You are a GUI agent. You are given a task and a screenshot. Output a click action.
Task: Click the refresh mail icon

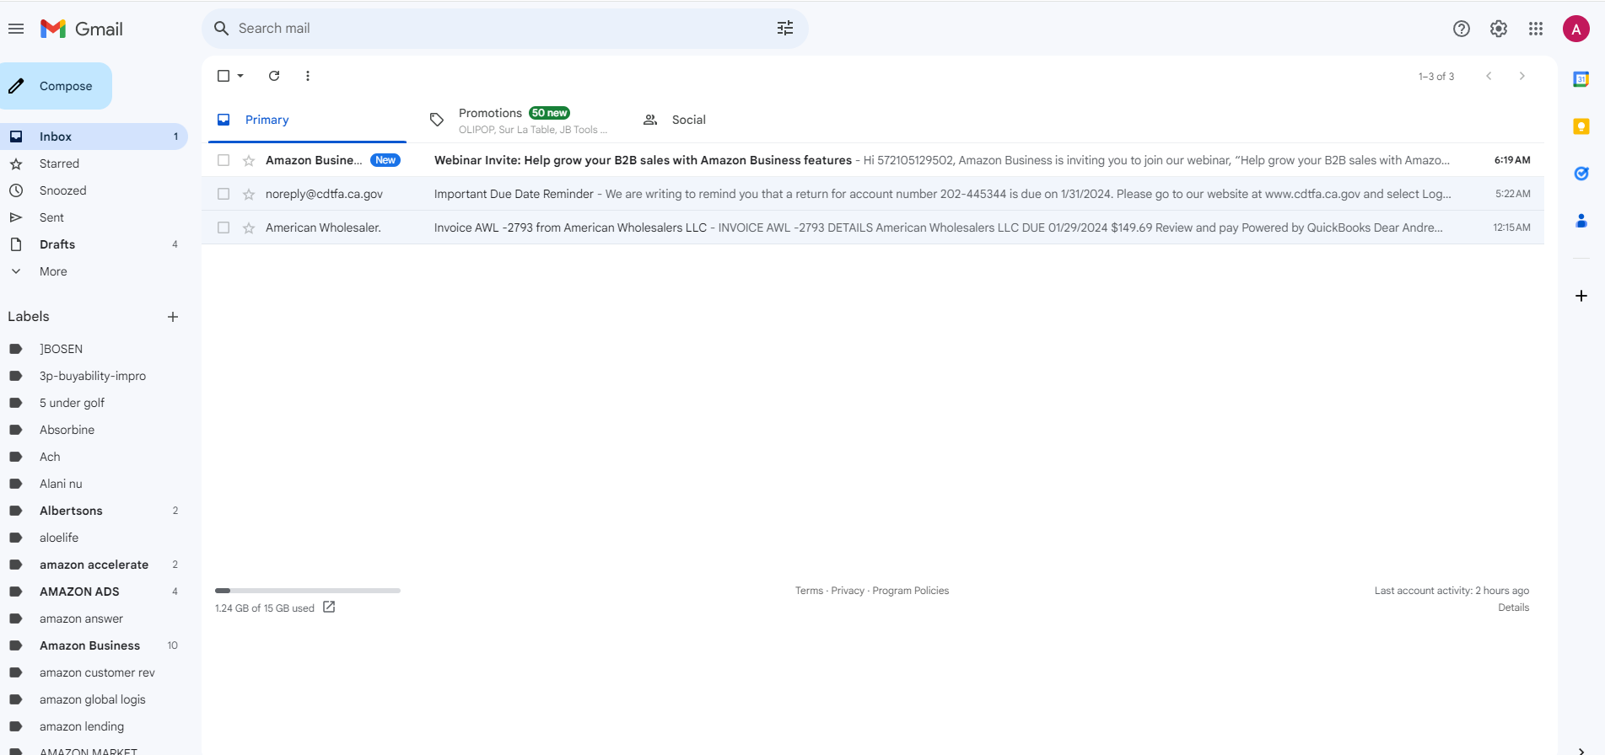pos(274,76)
